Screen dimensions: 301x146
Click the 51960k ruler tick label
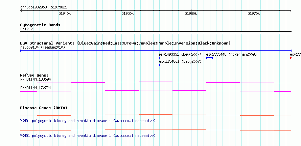tap(191, 13)
